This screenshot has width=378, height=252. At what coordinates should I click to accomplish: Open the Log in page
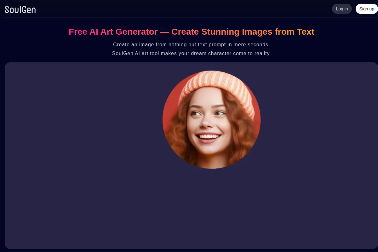(342, 9)
